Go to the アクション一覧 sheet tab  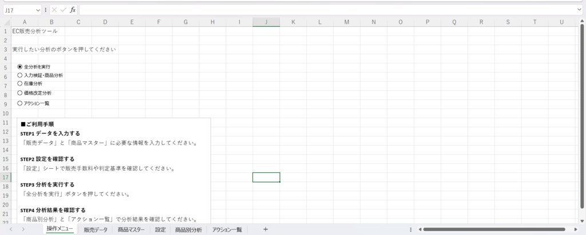coord(227,230)
